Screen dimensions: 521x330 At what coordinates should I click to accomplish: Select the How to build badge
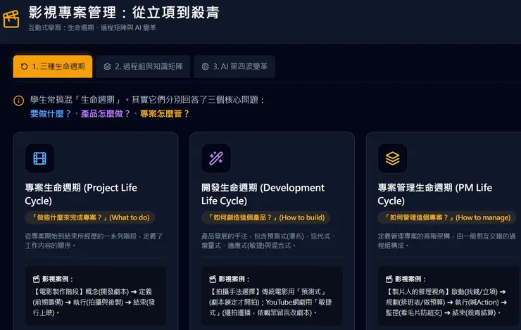coord(266,217)
